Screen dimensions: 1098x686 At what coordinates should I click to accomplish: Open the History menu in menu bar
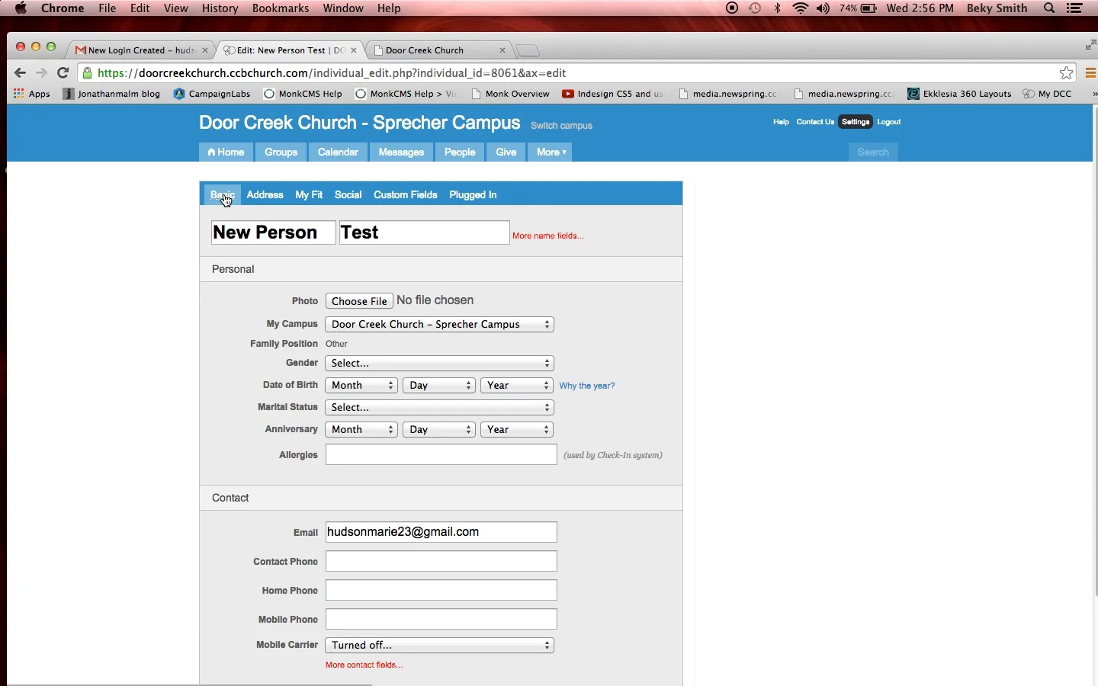[x=220, y=8]
